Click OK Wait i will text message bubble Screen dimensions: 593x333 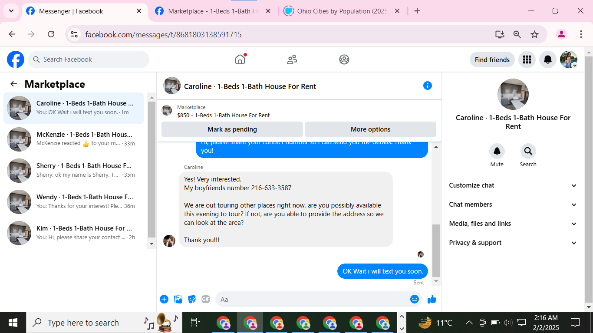(x=382, y=271)
